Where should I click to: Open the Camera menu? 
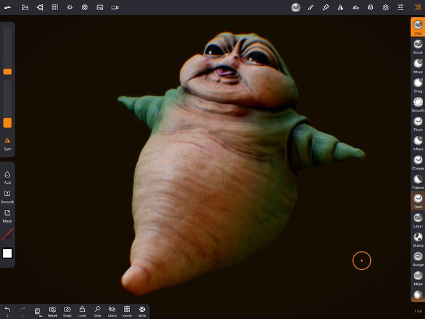click(115, 8)
